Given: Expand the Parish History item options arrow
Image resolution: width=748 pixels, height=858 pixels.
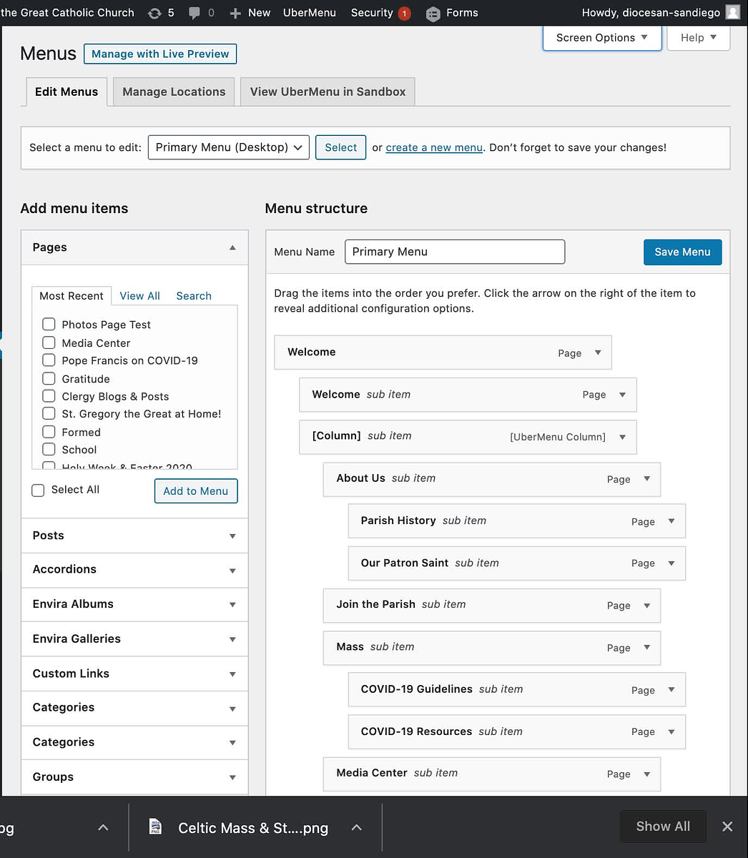Looking at the screenshot, I should (671, 521).
